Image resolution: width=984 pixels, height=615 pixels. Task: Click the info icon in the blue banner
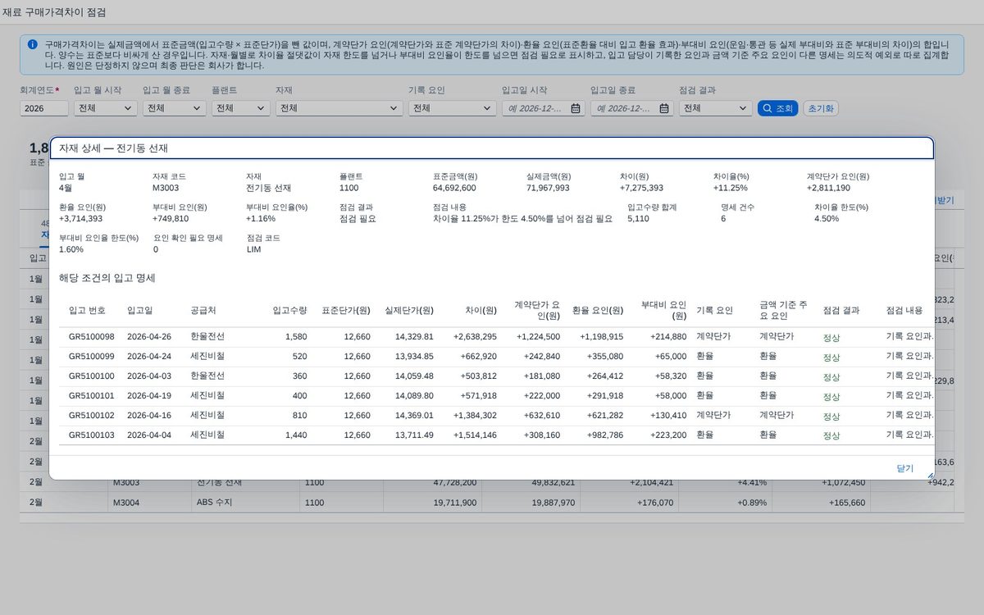[x=33, y=44]
